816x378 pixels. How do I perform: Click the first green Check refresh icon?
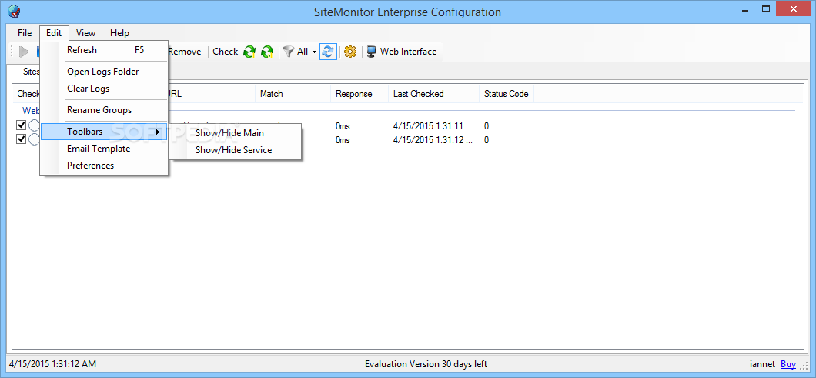point(249,52)
